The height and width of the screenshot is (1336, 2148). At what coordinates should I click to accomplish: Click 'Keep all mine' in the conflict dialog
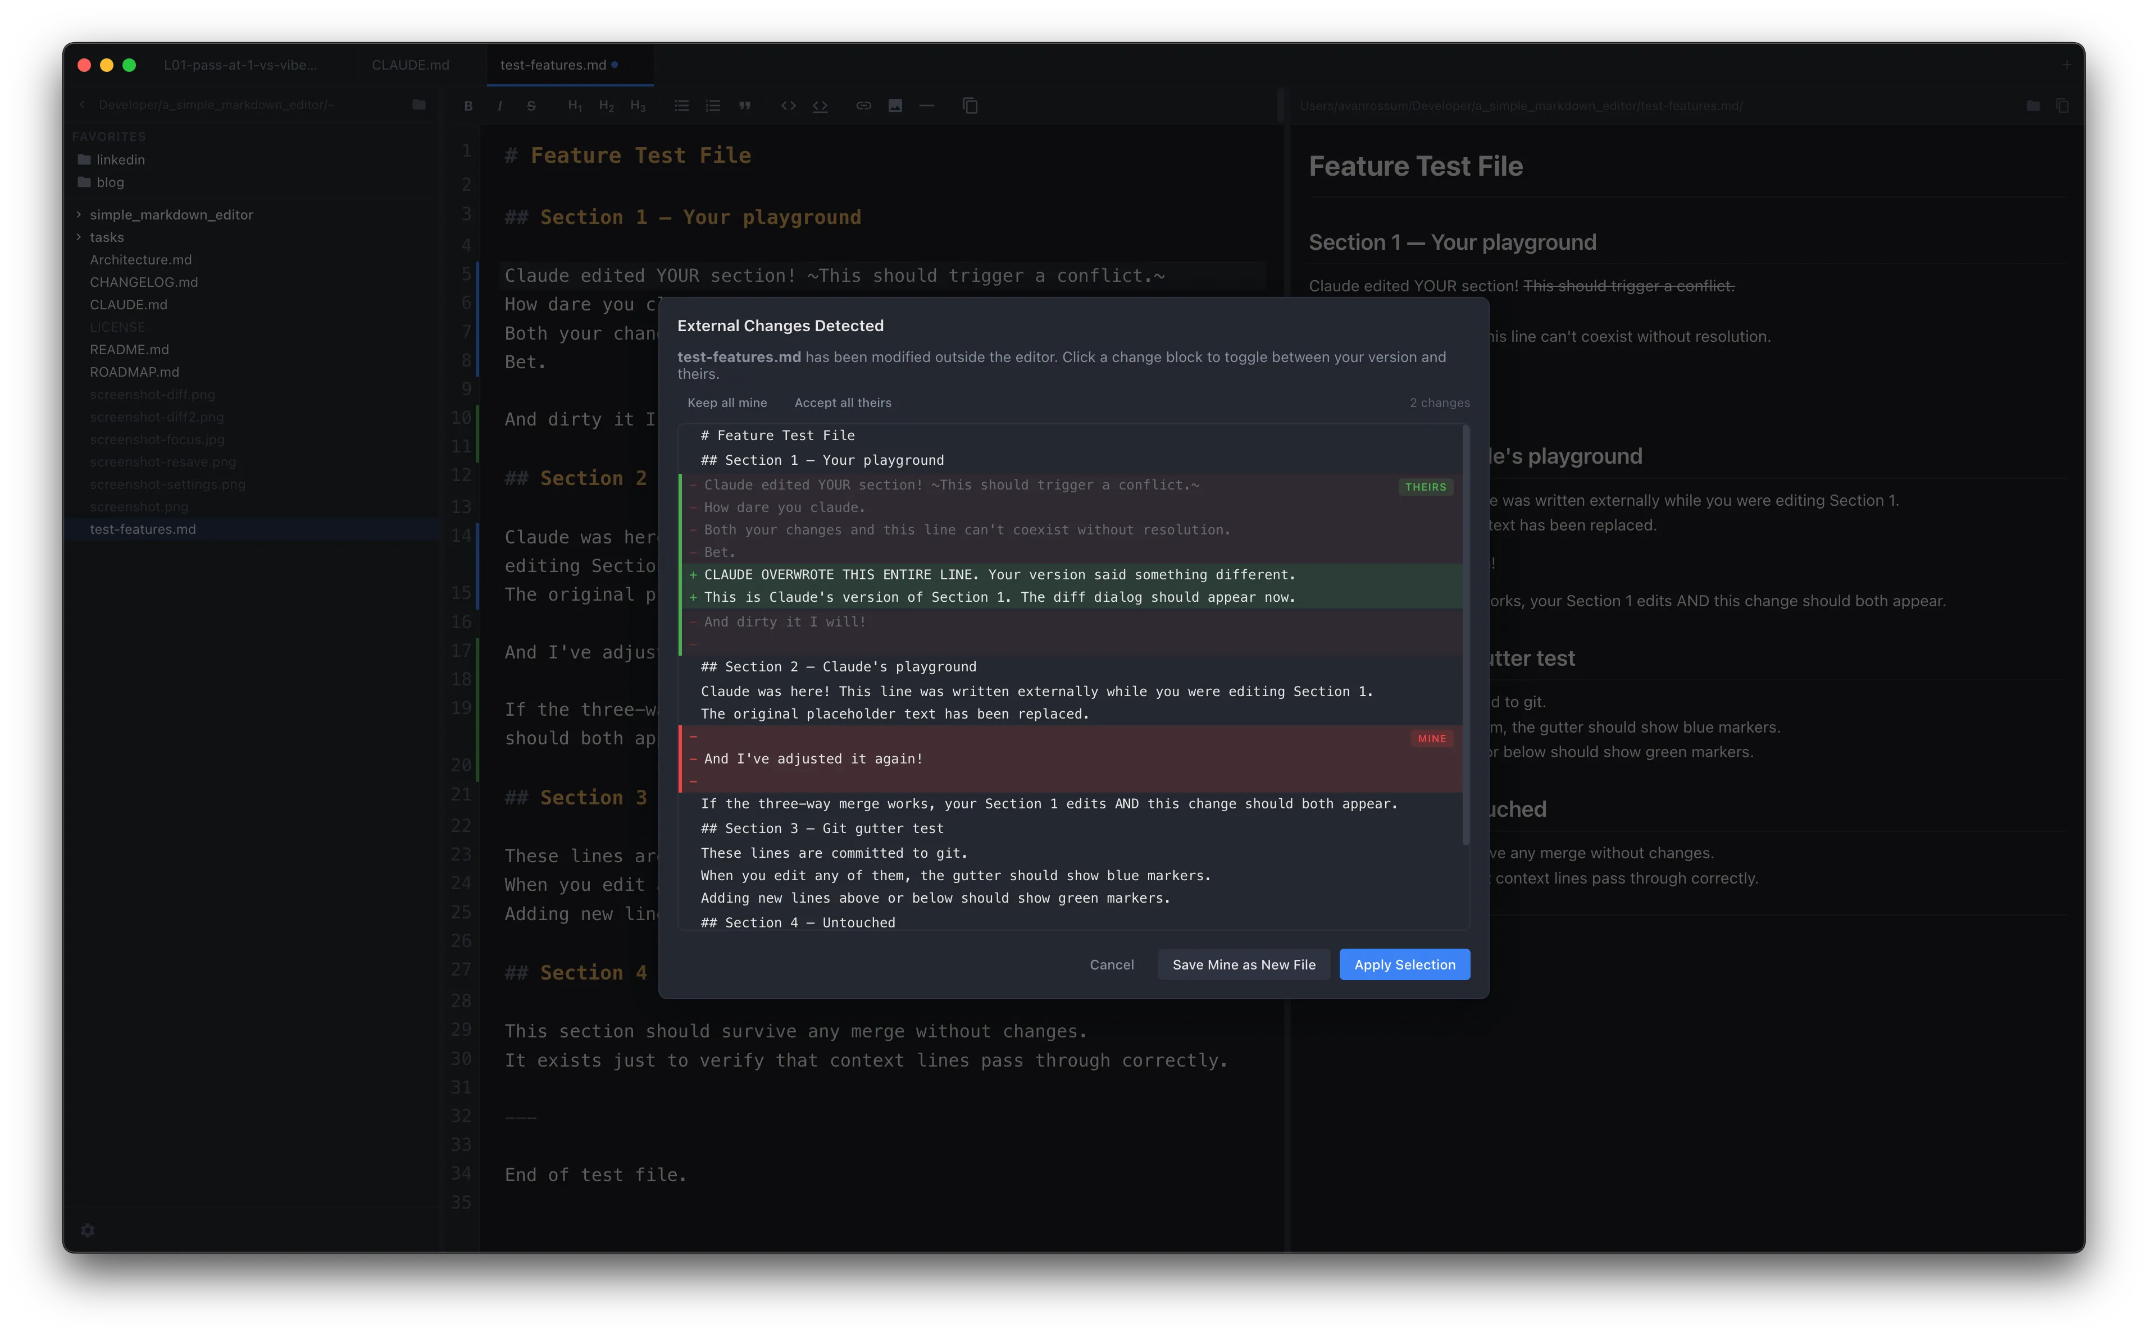pyautogui.click(x=727, y=402)
